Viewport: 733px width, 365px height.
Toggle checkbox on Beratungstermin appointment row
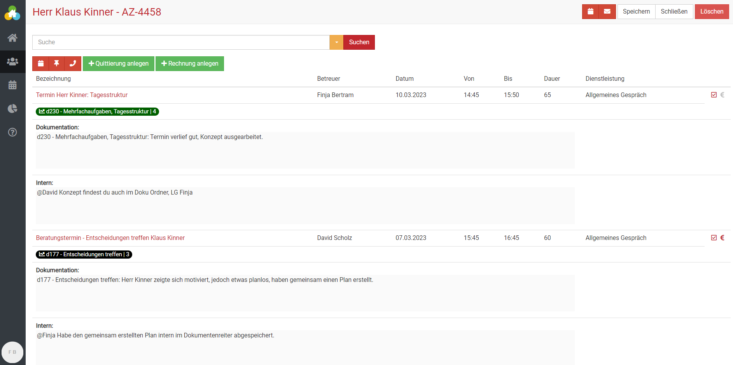pyautogui.click(x=714, y=238)
